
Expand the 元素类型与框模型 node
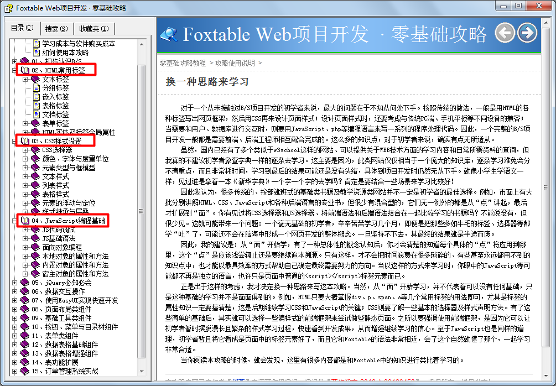click(x=25, y=168)
